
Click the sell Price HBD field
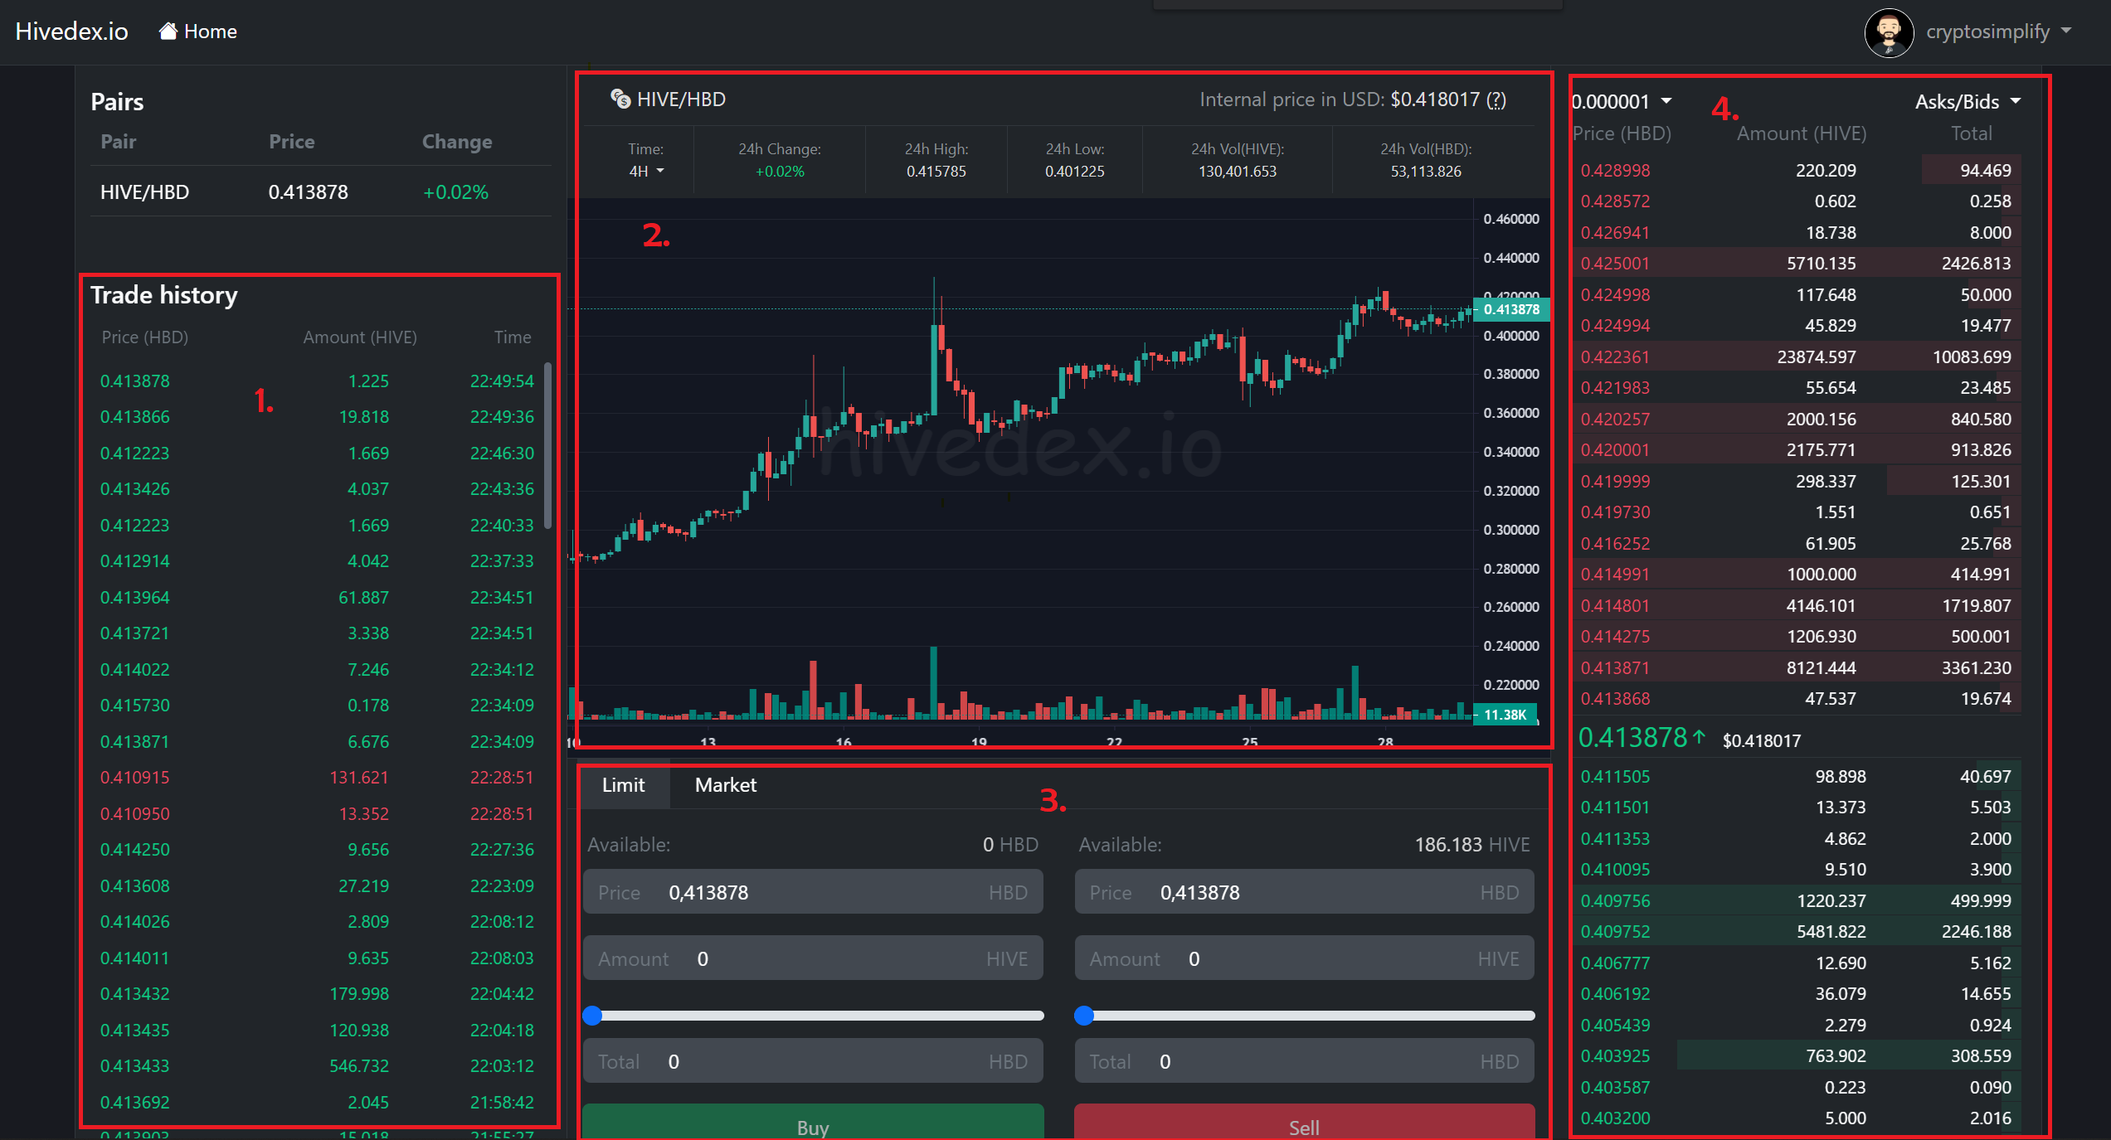click(1304, 892)
